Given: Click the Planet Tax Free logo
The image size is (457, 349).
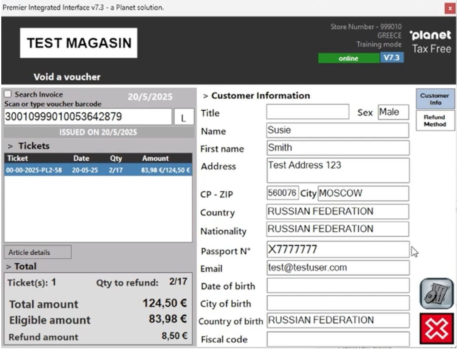Looking at the screenshot, I should [430, 42].
